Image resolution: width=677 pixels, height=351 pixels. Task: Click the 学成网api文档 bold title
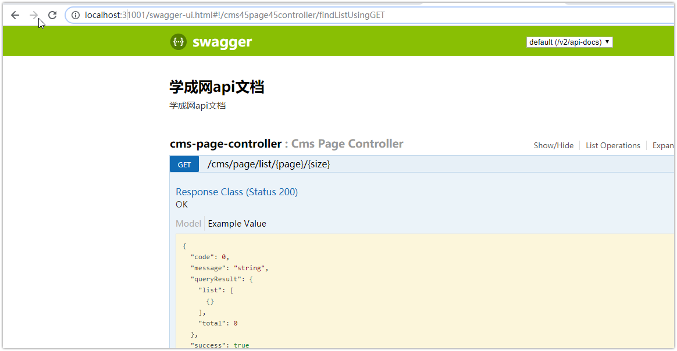pos(217,87)
